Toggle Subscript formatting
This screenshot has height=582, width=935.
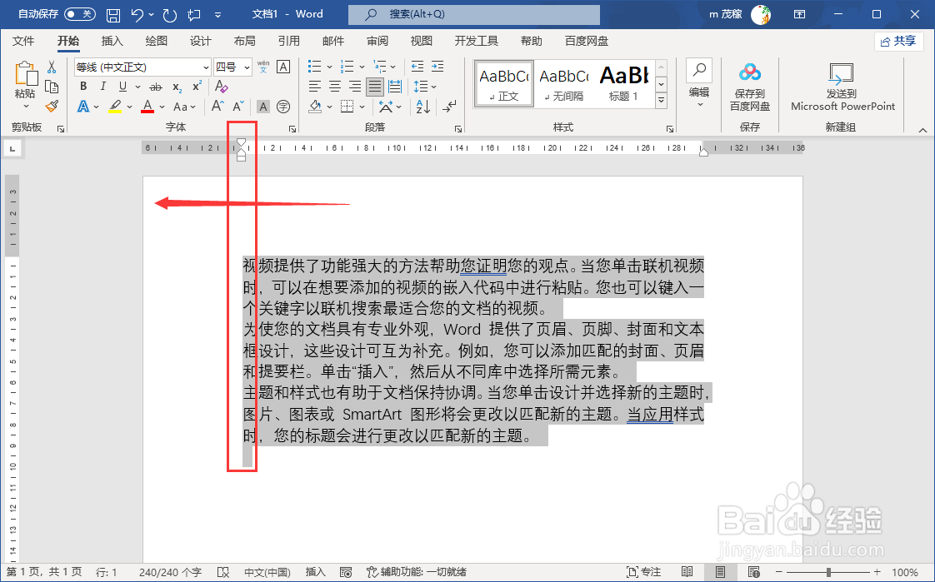pyautogui.click(x=177, y=87)
